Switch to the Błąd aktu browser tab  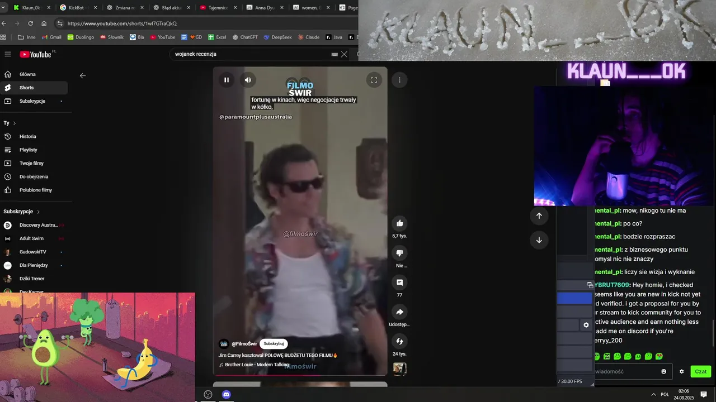point(171,8)
